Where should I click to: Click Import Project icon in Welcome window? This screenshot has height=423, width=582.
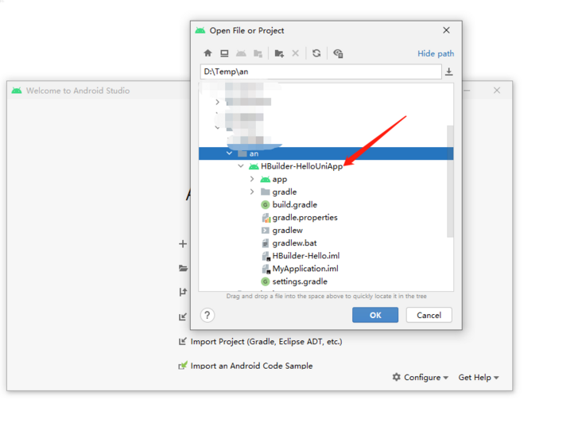coord(182,341)
